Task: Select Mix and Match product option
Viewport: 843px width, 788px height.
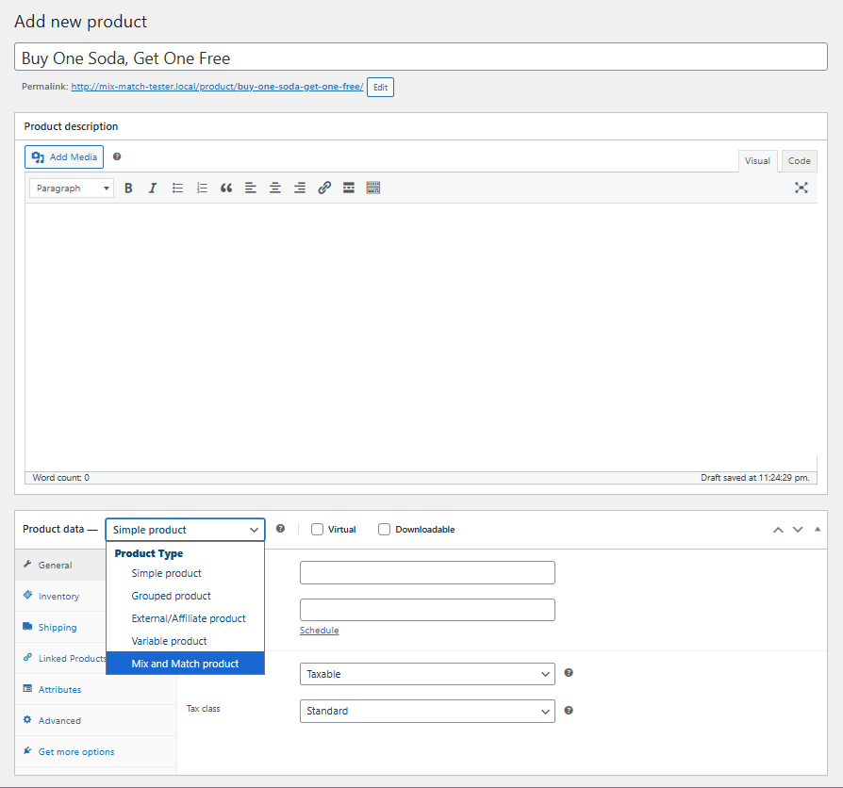Action: [185, 664]
